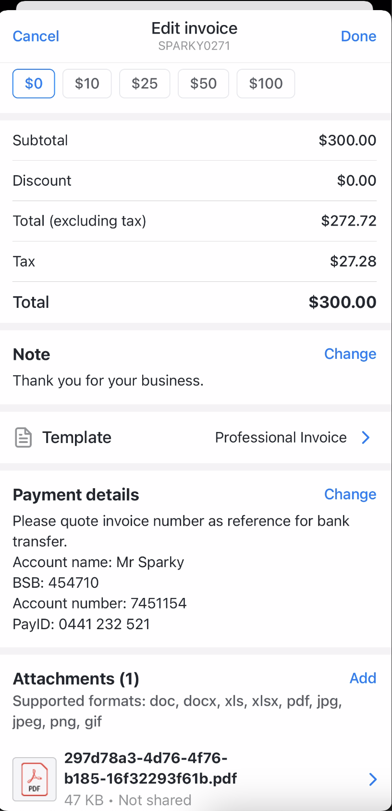Screen dimensions: 392x811
Task: Select the $10 amount option
Action: 87,84
